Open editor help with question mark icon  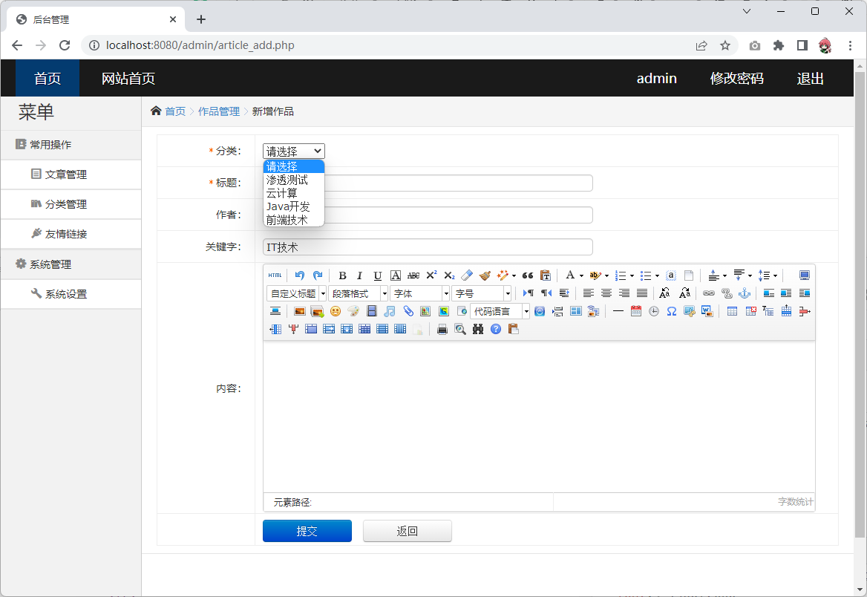tap(496, 329)
